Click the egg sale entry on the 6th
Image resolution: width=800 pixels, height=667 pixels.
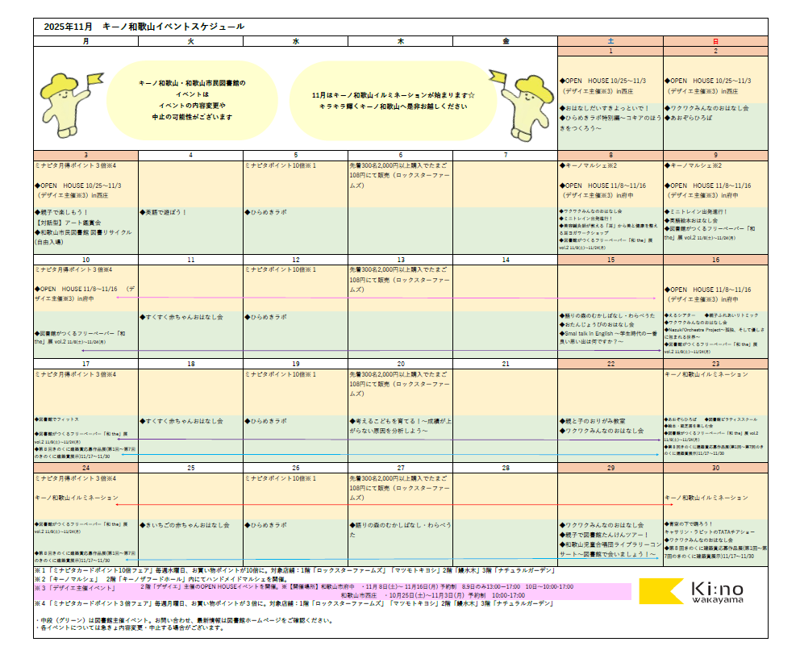click(399, 175)
